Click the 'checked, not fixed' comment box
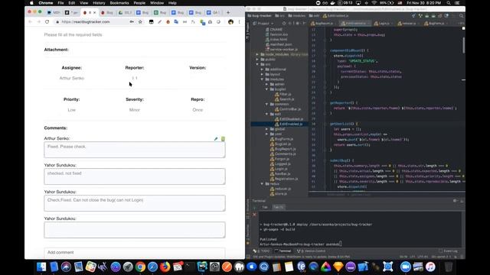The height and width of the screenshot is (275, 490). click(x=135, y=176)
